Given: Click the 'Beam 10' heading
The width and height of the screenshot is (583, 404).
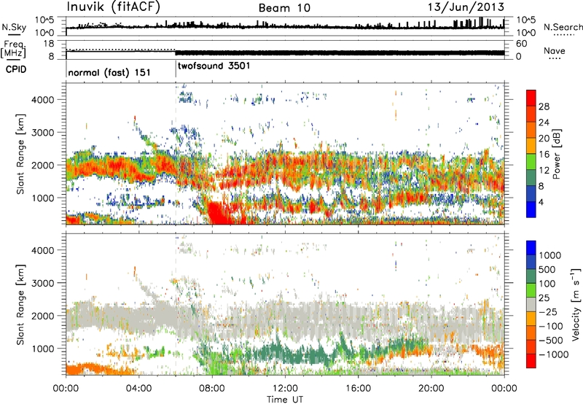Looking at the screenshot, I should pyautogui.click(x=284, y=8).
